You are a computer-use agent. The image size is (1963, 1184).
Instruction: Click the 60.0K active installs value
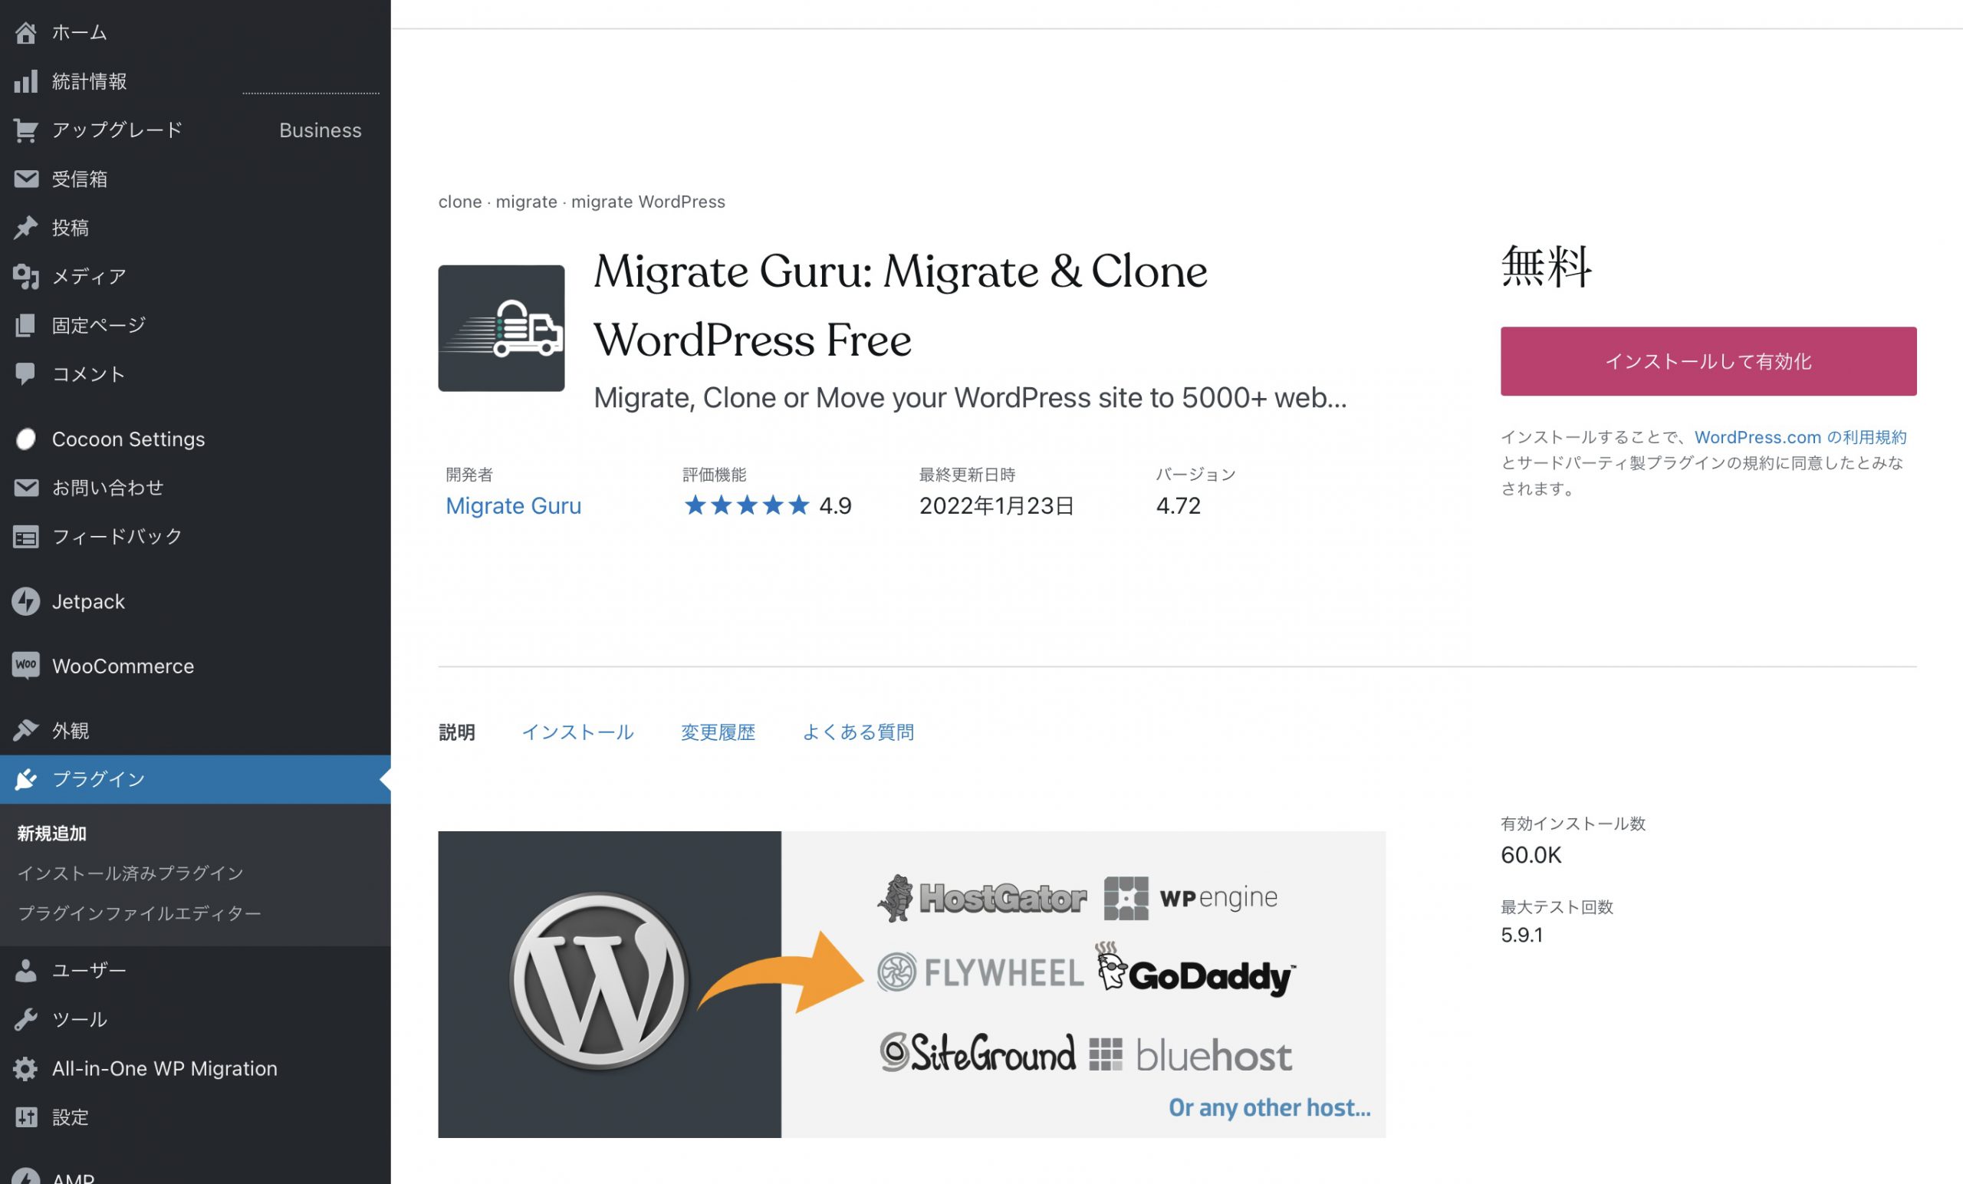coord(1531,855)
